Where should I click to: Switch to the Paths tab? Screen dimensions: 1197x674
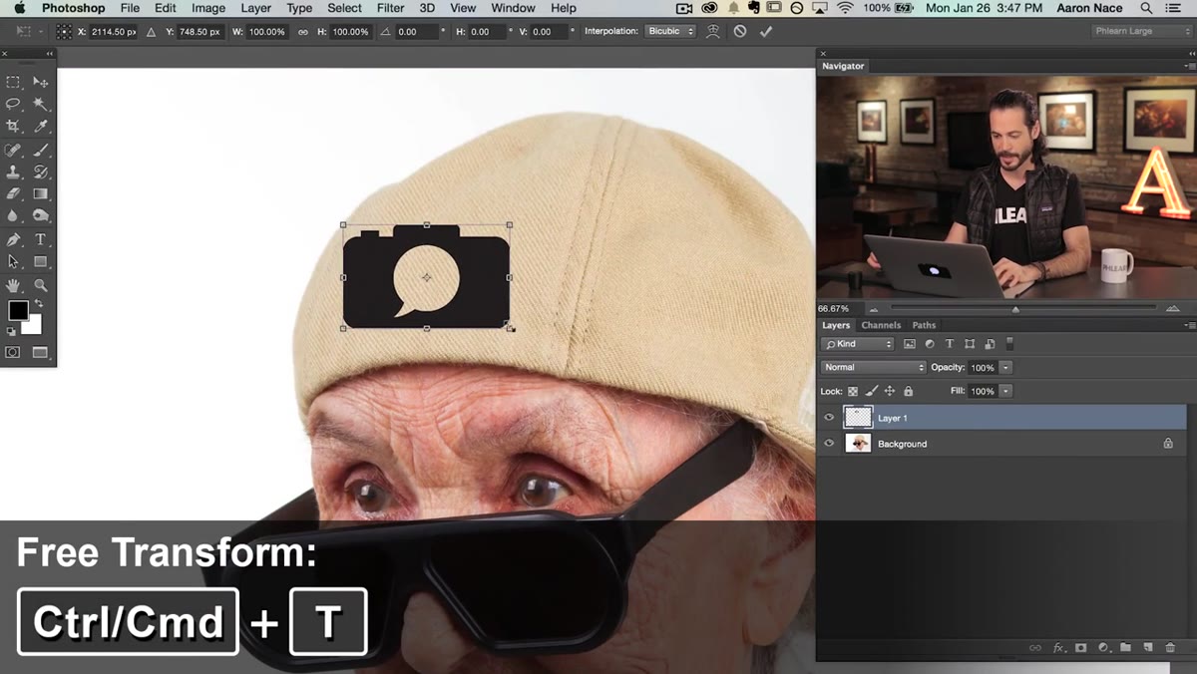pos(925,325)
